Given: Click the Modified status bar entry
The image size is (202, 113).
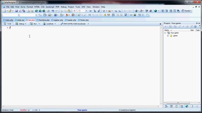Looking at the screenshot, I should click(23, 110).
